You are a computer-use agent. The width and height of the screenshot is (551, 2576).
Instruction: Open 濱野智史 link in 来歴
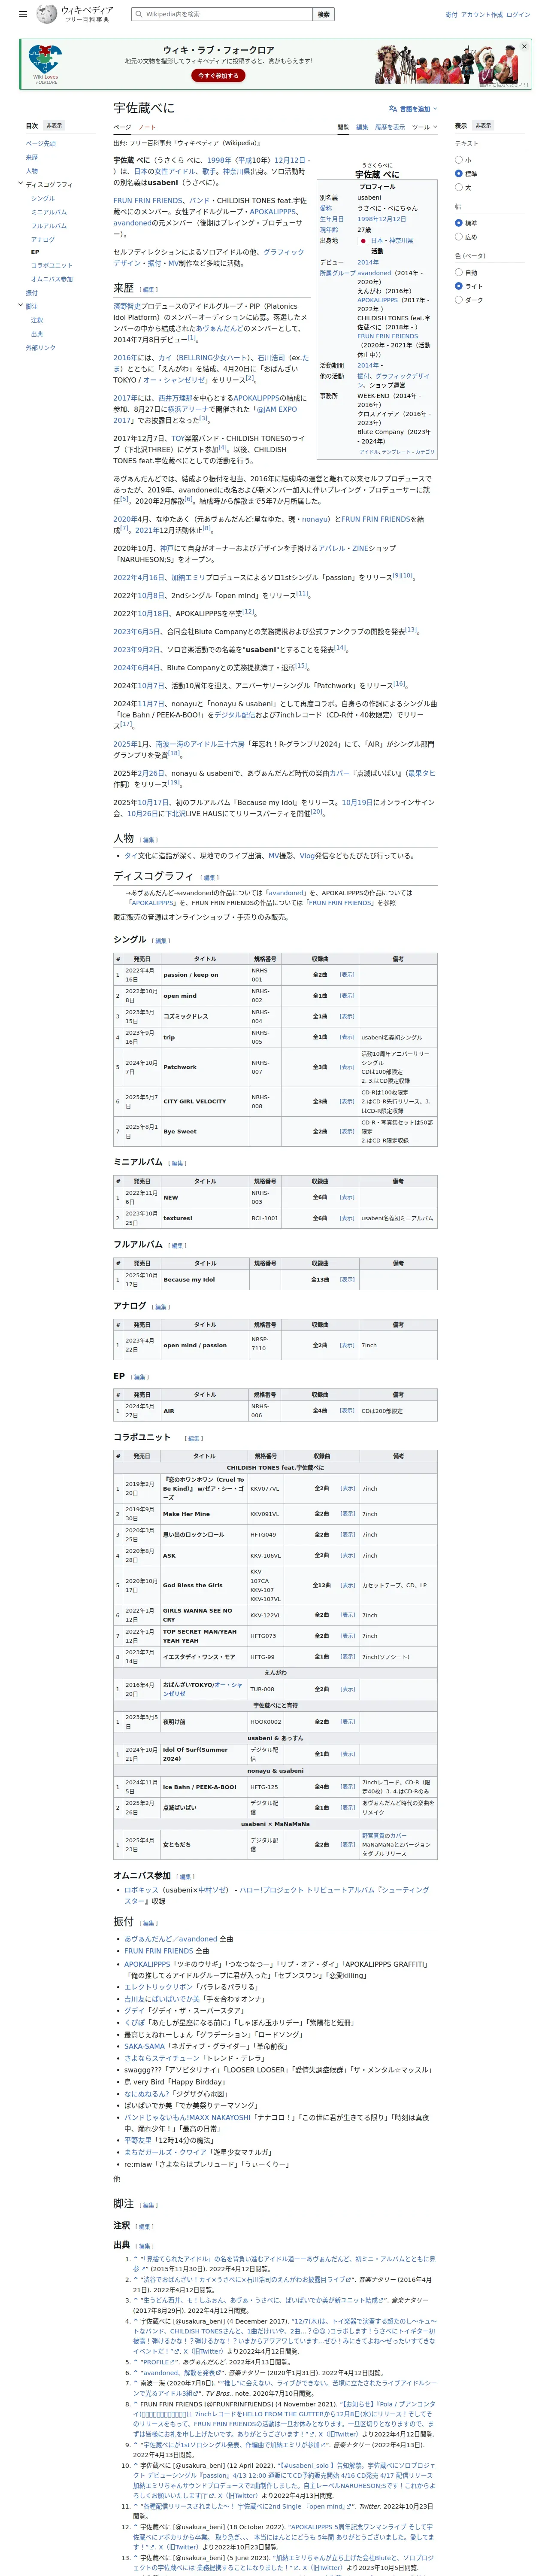[x=126, y=306]
